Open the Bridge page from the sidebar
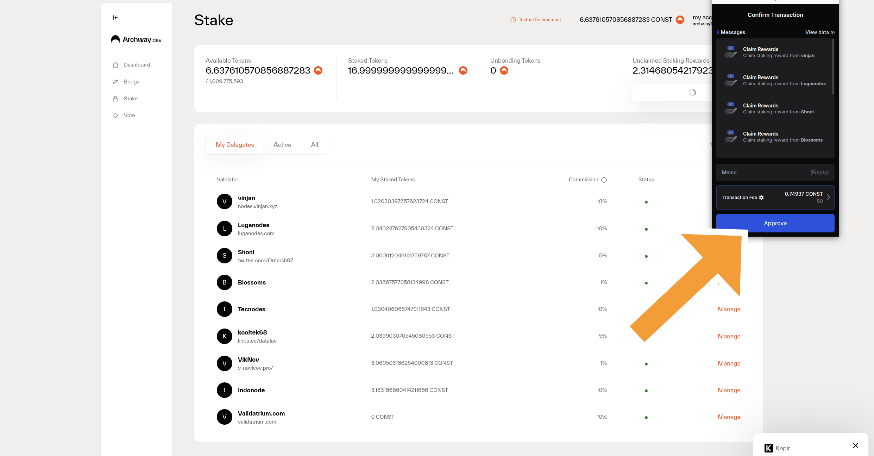 [131, 82]
